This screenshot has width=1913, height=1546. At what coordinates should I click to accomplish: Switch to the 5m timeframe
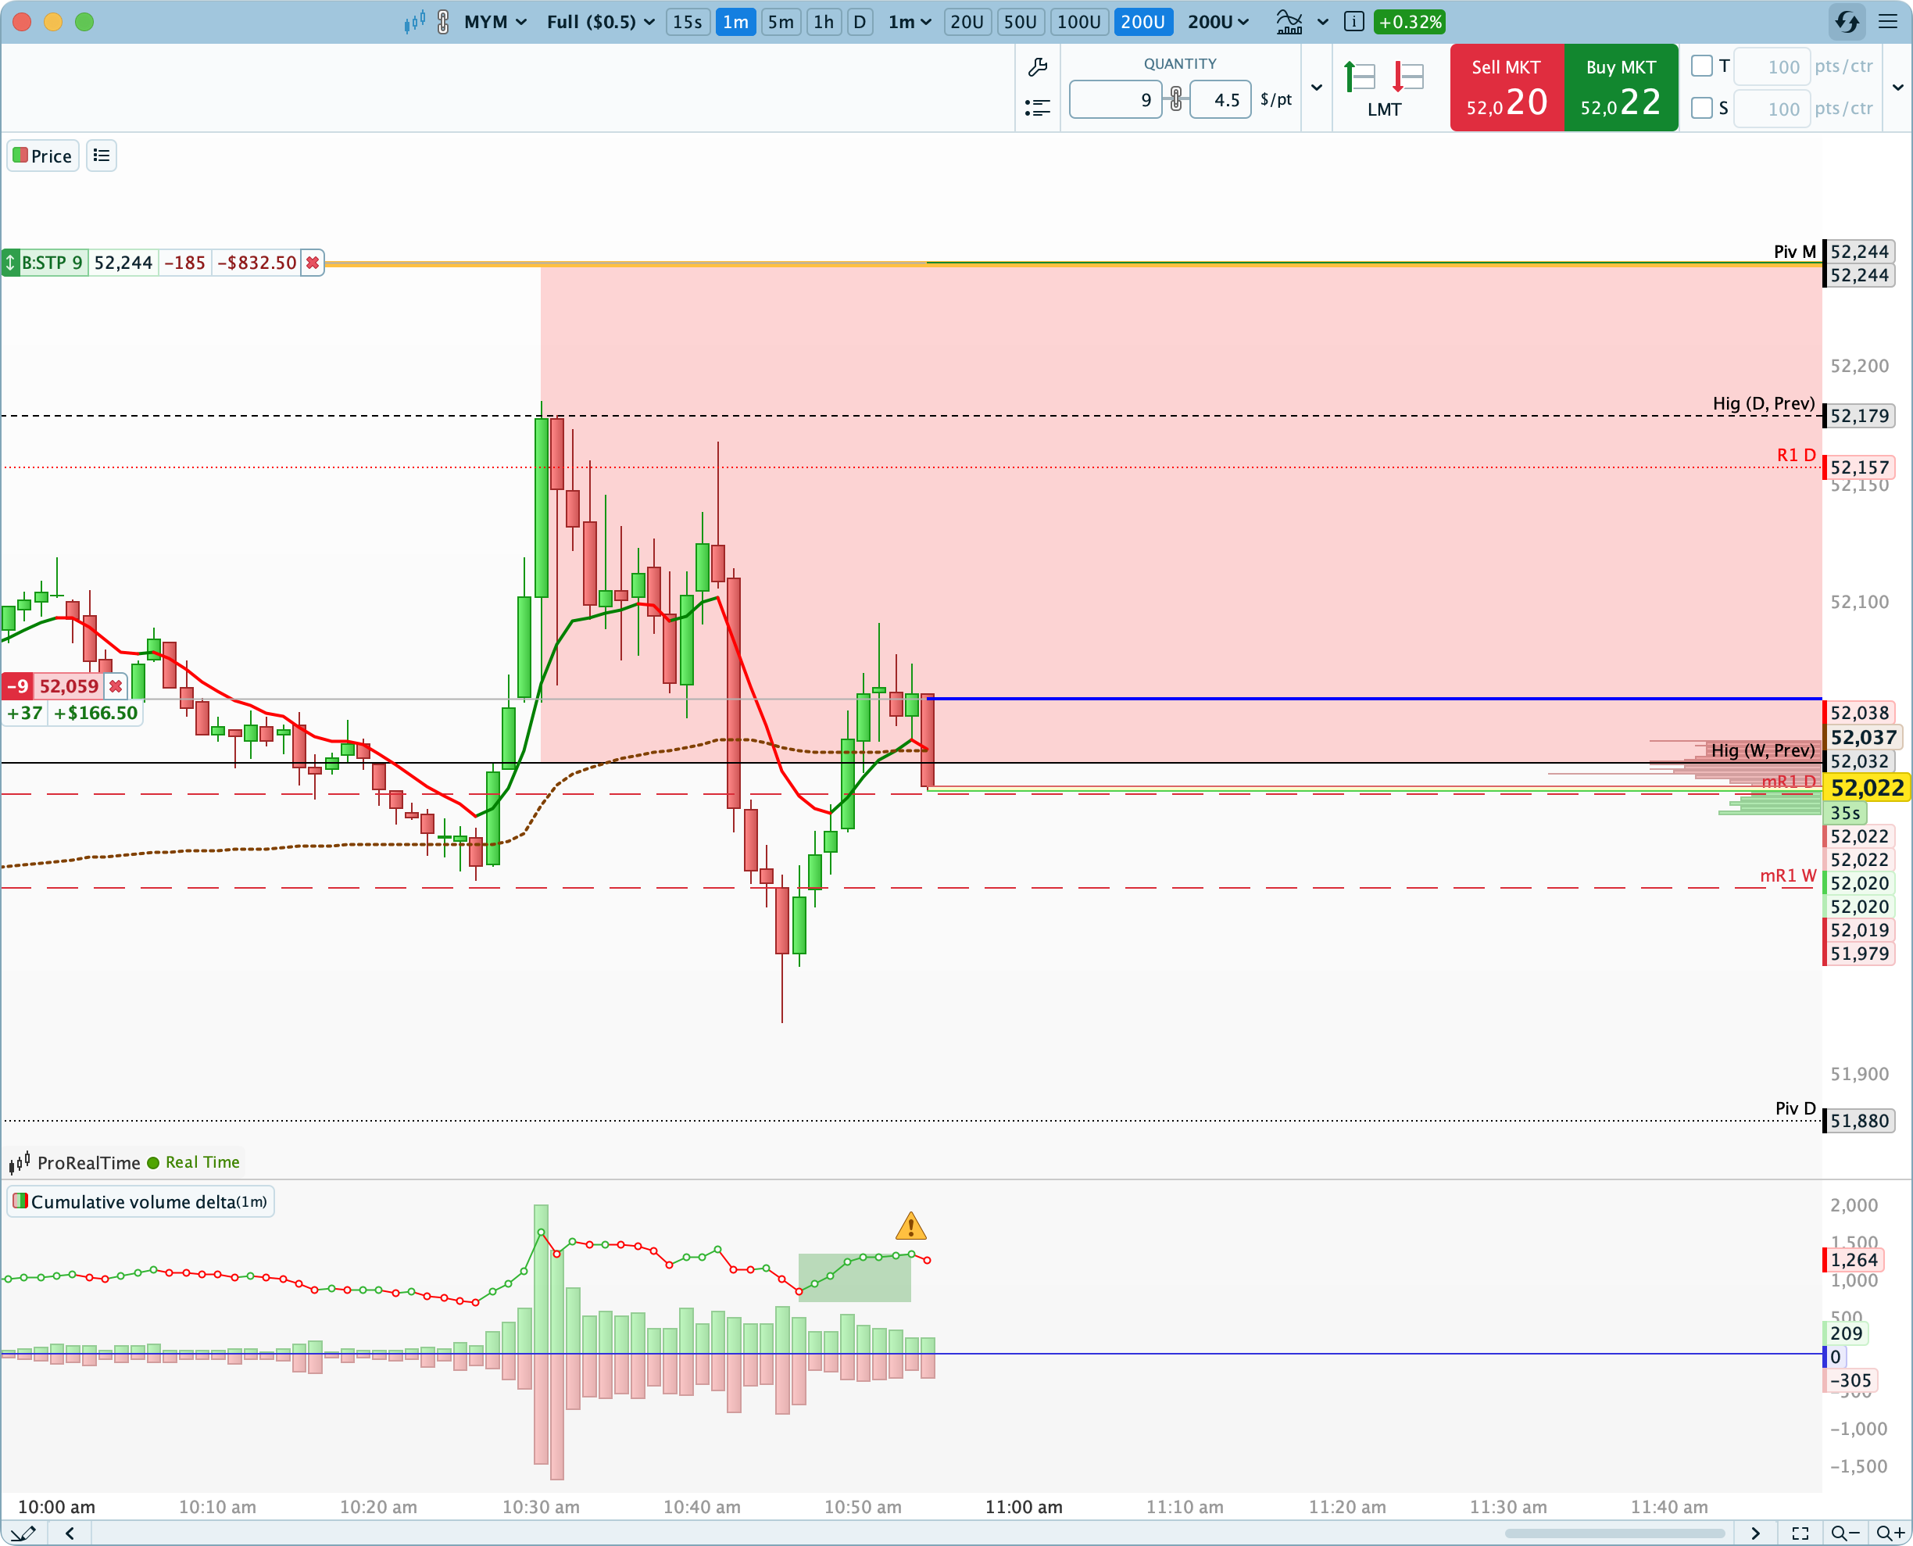pos(781,21)
